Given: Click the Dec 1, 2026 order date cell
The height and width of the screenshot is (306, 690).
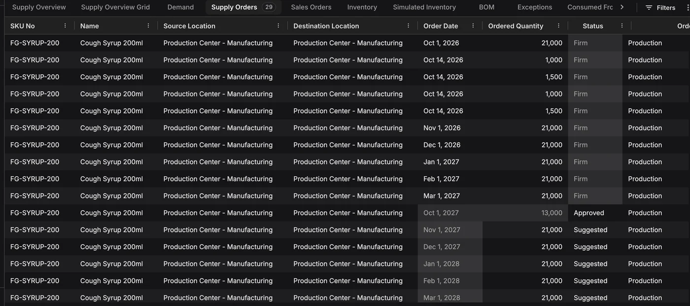Looking at the screenshot, I should point(450,145).
